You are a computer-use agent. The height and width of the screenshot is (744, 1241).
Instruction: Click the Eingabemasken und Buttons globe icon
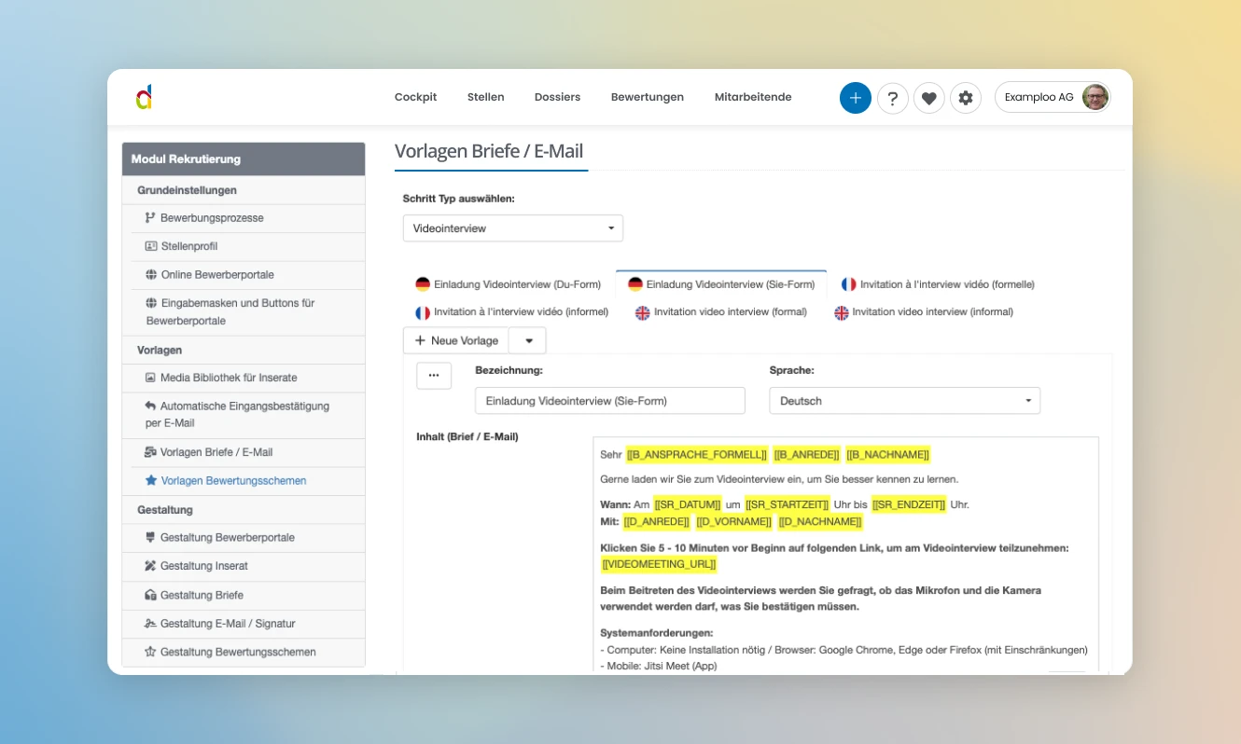pyautogui.click(x=151, y=303)
